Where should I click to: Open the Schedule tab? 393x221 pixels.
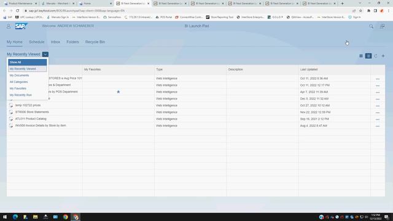tap(37, 42)
